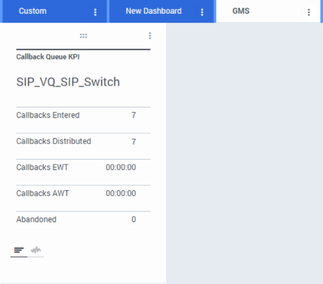Click the Callbacks EWT label
Screen dimensions: 323x284
coord(42,167)
